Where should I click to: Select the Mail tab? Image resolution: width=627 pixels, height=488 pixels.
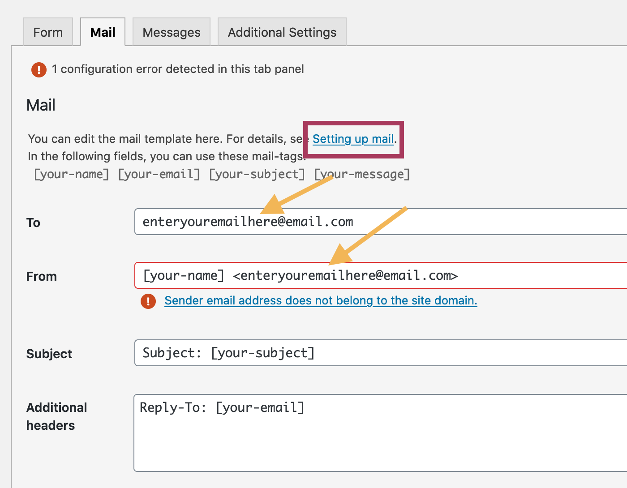pos(103,32)
